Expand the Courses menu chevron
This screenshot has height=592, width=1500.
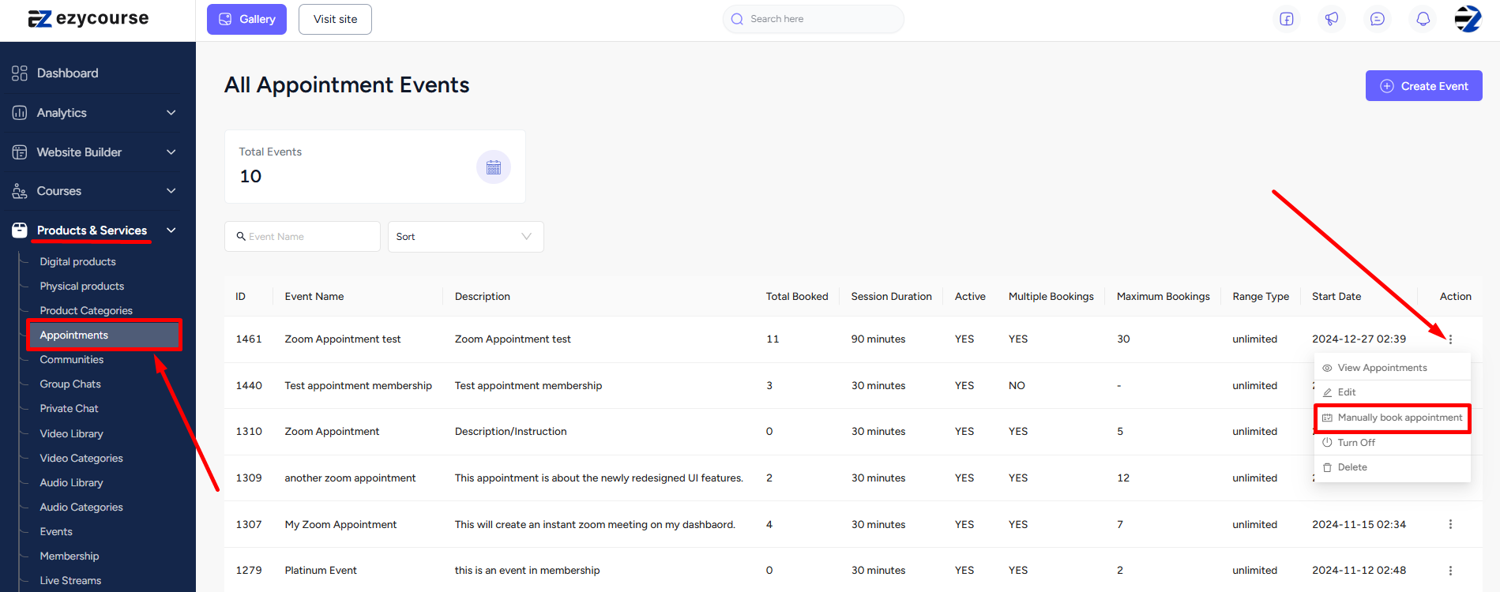pos(171,191)
